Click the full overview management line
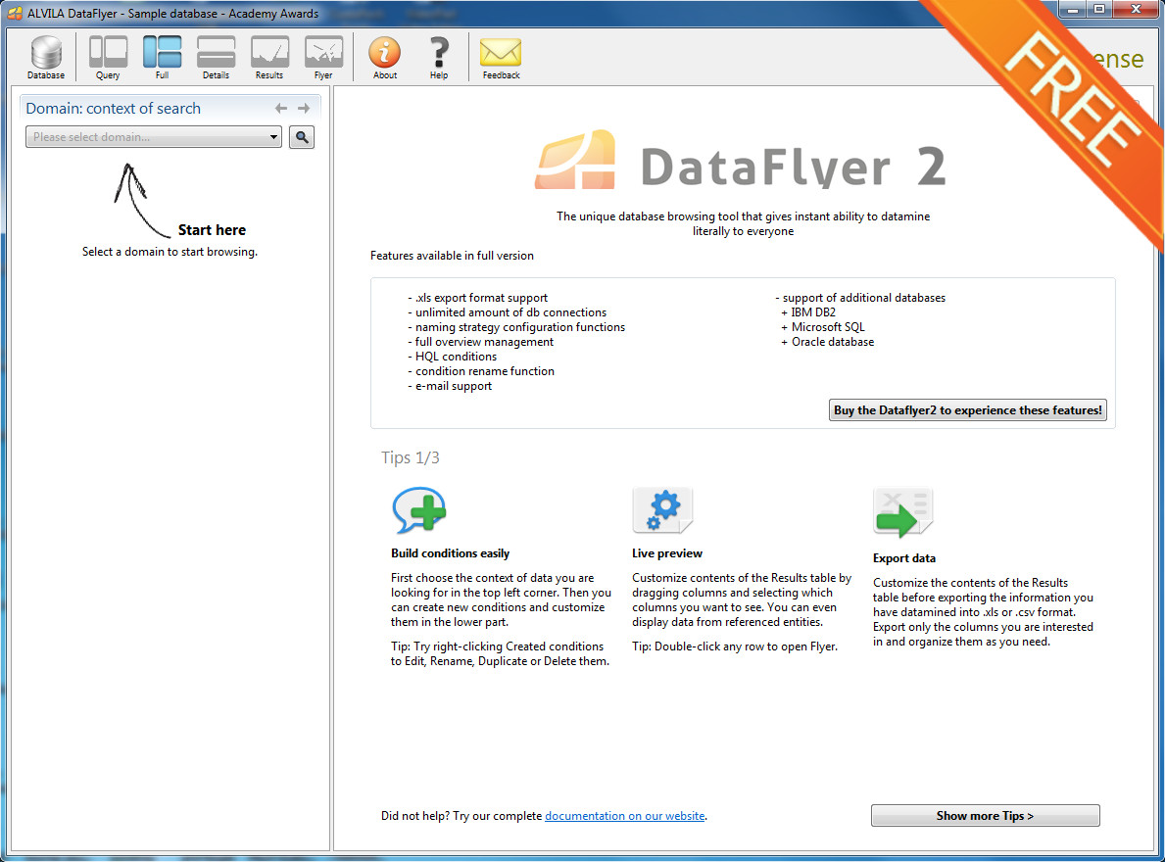Viewport: 1165px width, 862px height. [x=481, y=342]
